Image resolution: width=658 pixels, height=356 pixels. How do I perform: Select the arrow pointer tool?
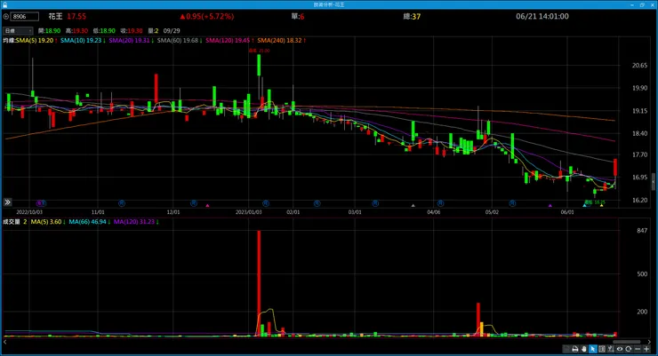tap(592, 349)
